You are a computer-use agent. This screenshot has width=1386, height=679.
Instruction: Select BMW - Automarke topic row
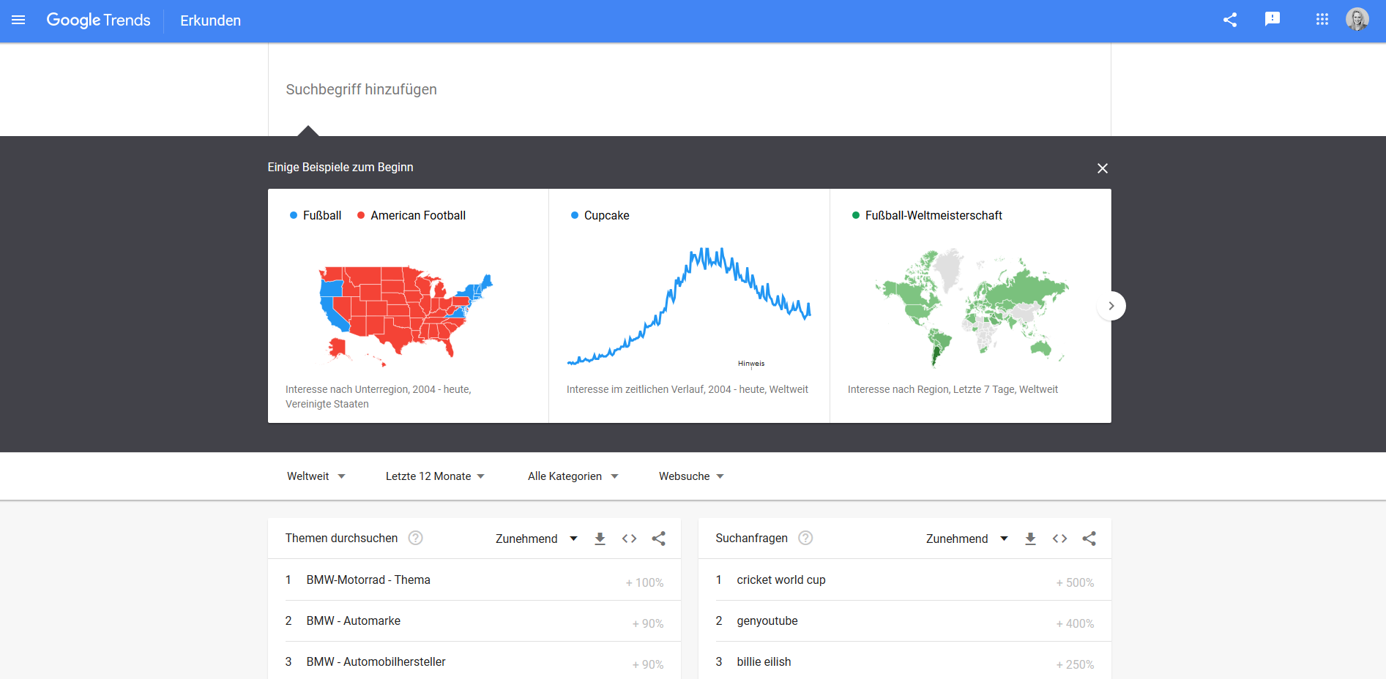474,621
